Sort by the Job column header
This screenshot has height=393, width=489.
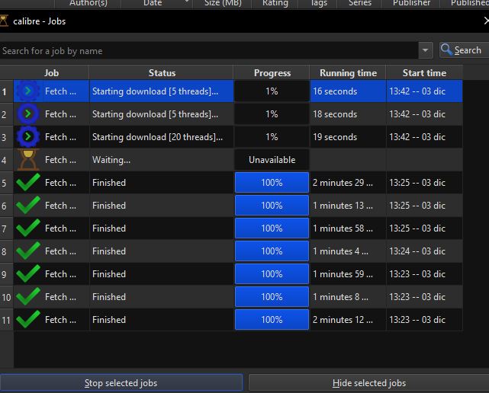51,73
